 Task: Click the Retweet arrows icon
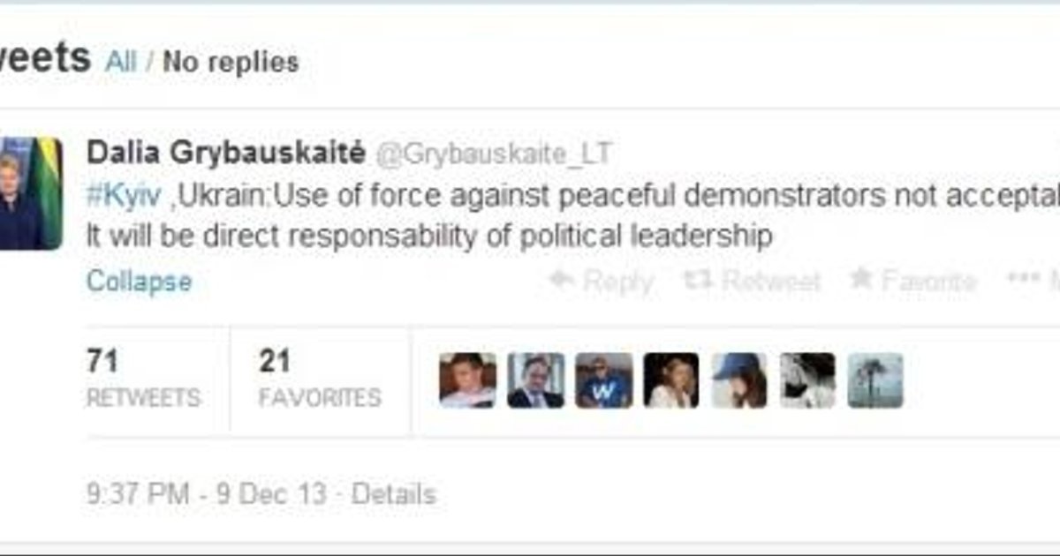point(697,281)
